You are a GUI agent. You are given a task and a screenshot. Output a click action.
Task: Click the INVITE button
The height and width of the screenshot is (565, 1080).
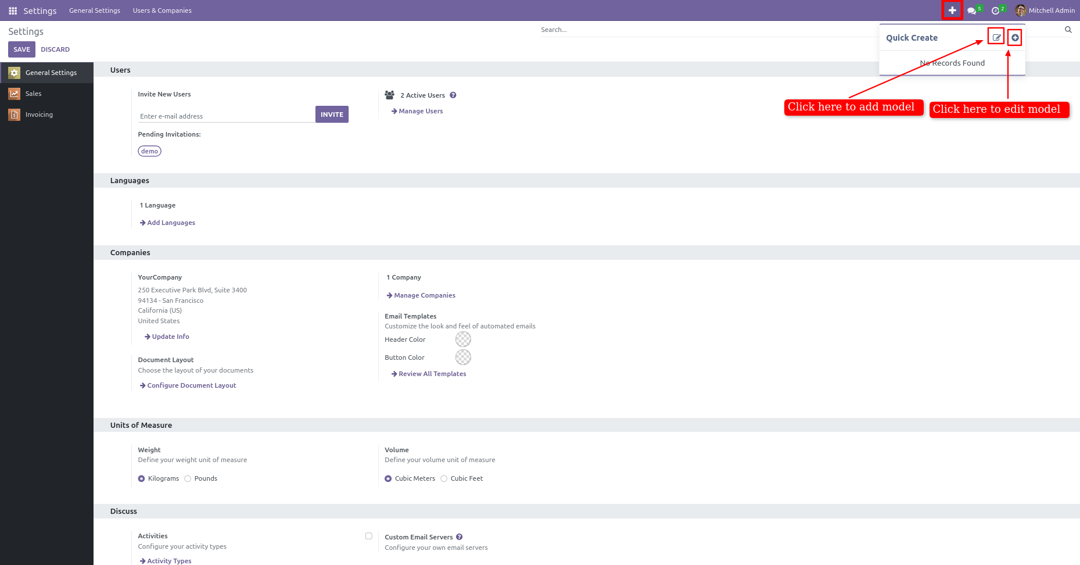point(332,115)
